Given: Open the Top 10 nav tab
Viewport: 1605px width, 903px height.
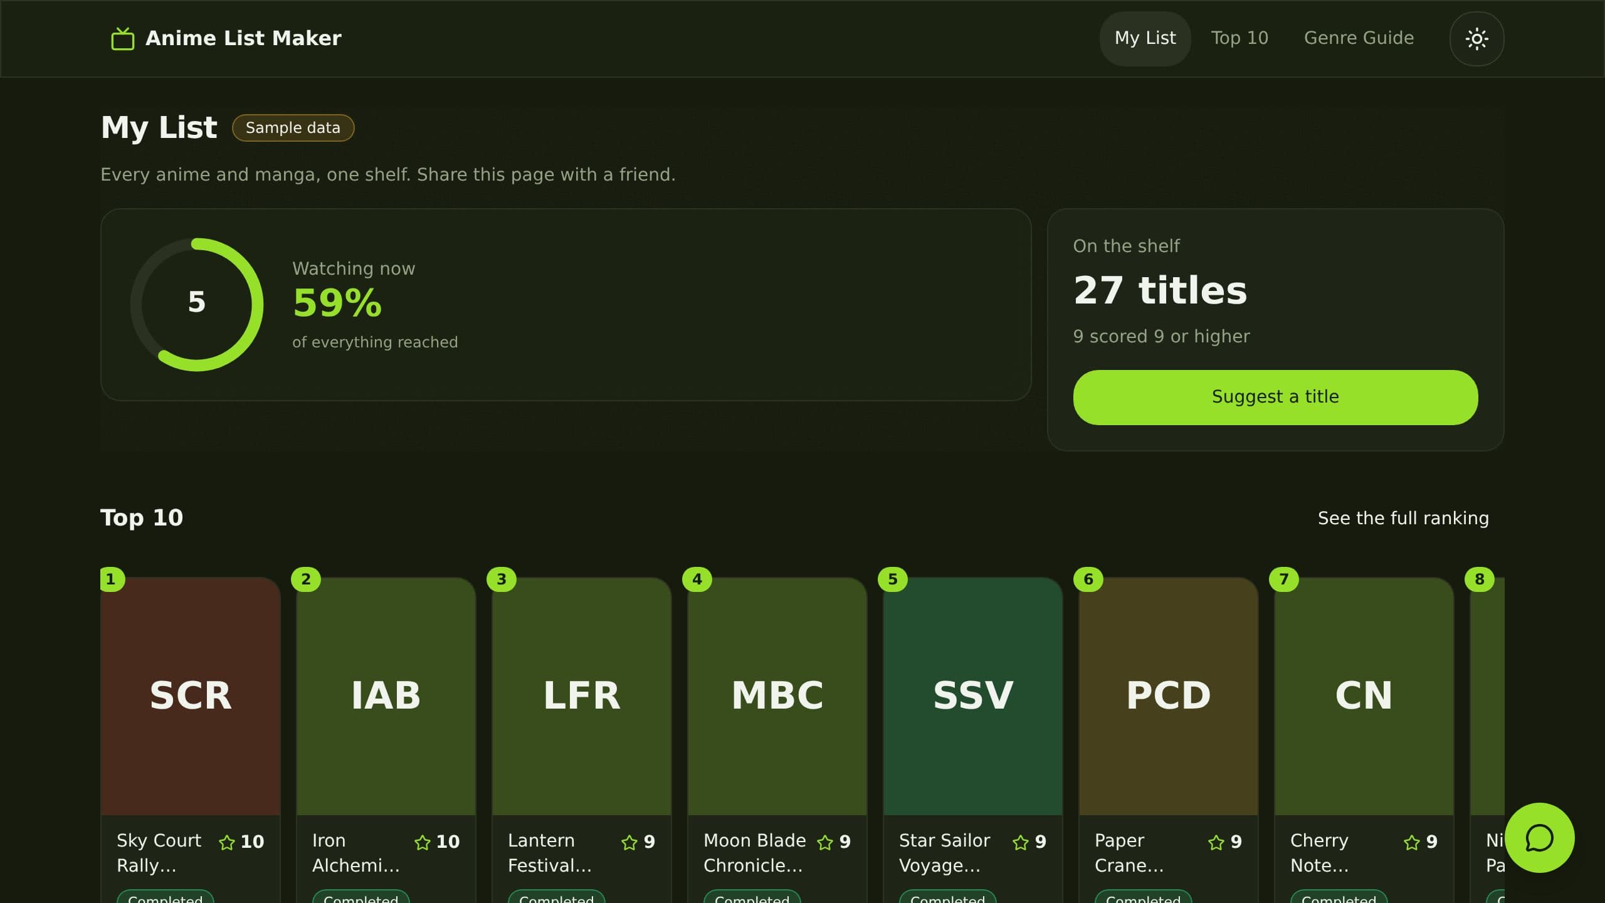Looking at the screenshot, I should point(1239,38).
